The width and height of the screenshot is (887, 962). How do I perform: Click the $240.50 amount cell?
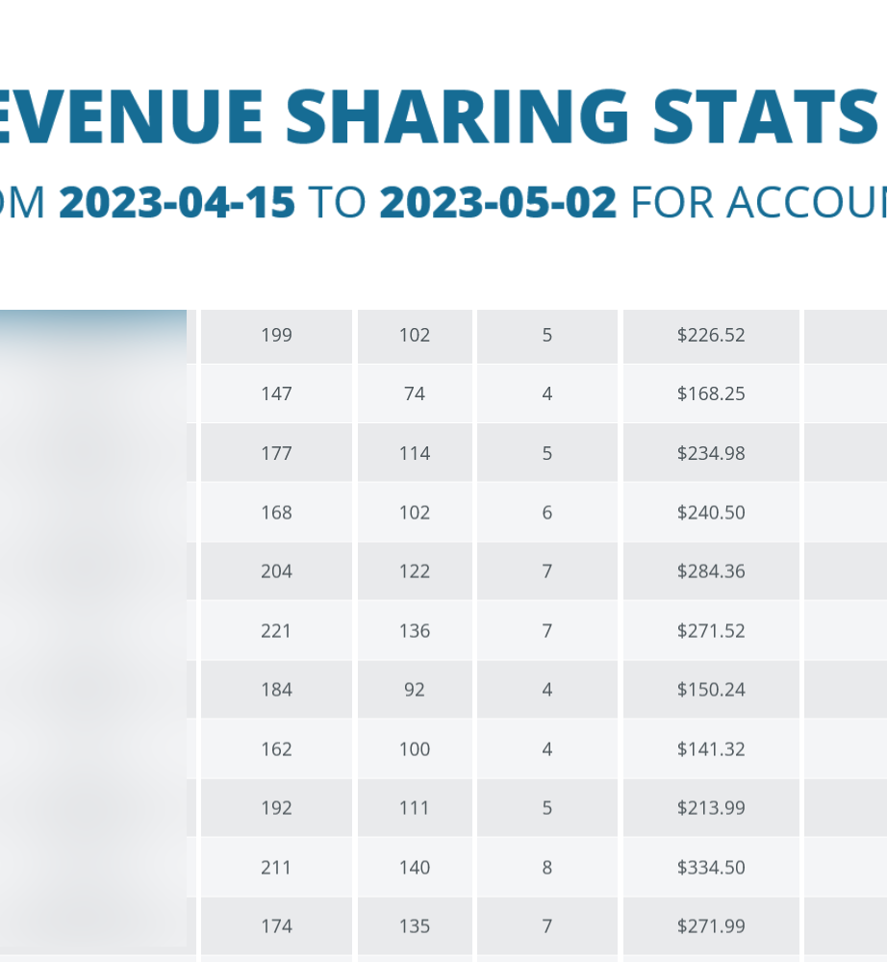coord(711,513)
